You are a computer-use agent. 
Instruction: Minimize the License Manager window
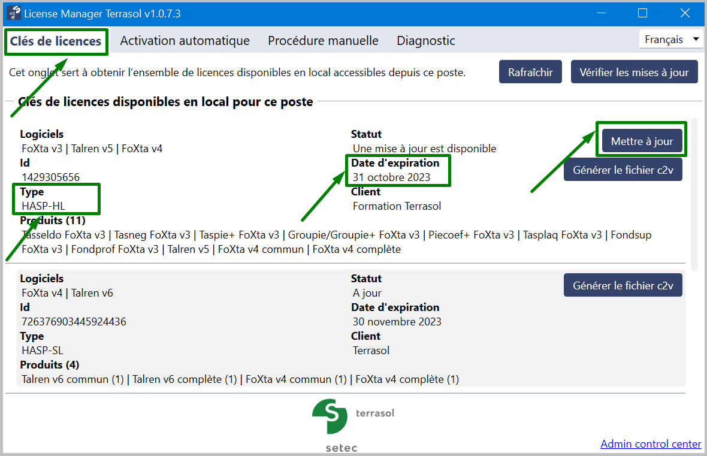pyautogui.click(x=601, y=13)
